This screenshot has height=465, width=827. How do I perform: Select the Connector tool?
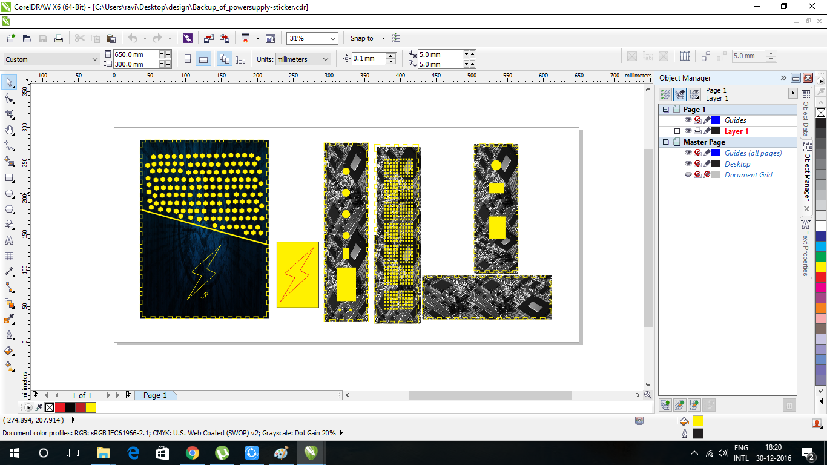click(x=9, y=288)
